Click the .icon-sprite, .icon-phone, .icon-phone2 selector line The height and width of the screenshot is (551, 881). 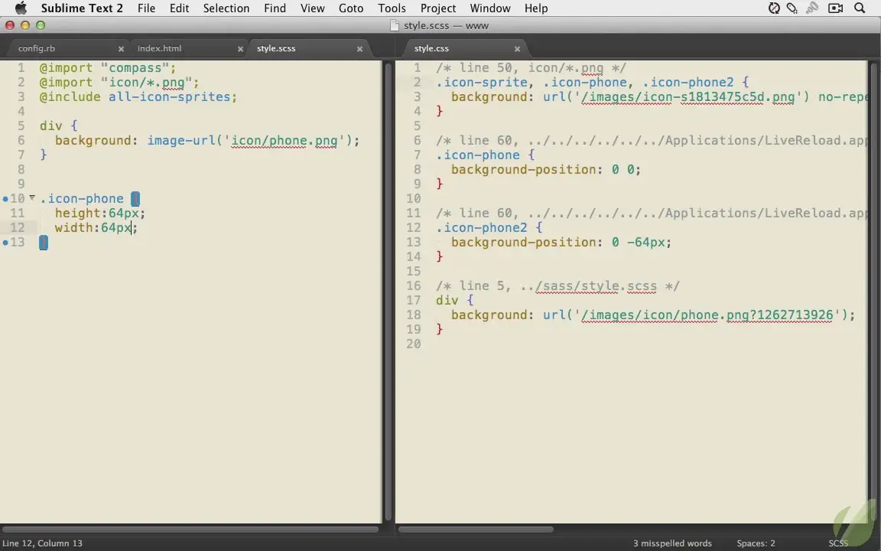(x=593, y=83)
